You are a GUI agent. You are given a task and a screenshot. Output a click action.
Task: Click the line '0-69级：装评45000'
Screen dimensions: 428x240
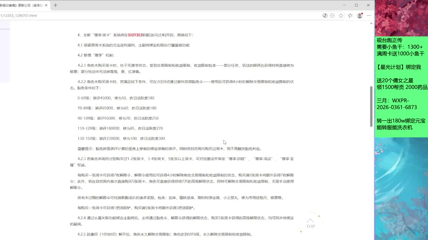click(116, 98)
